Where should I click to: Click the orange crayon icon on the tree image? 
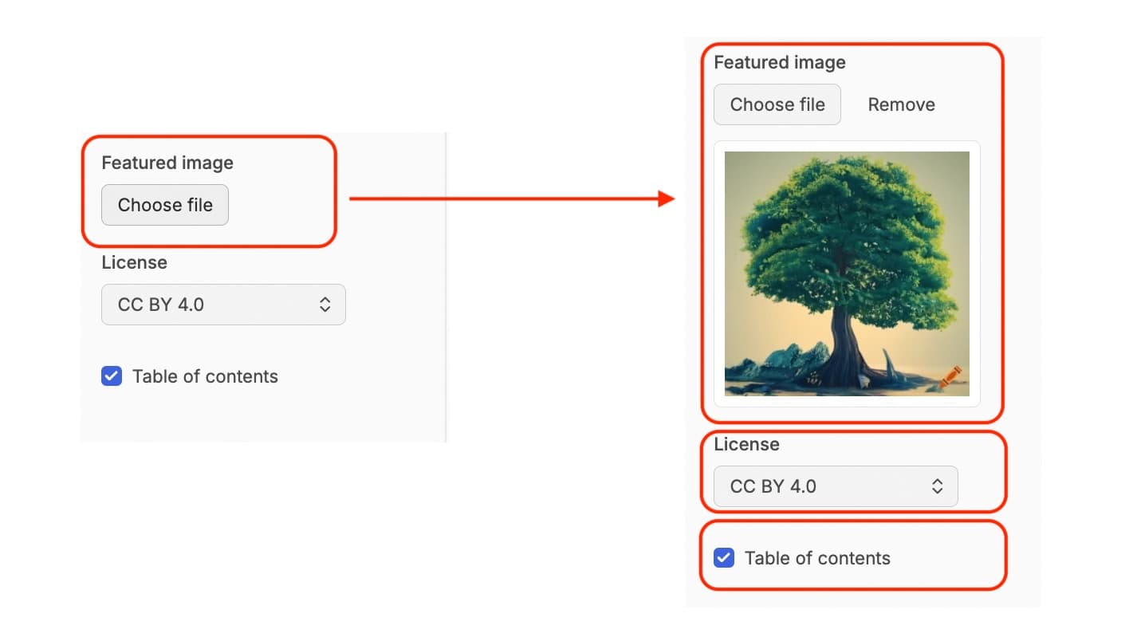pyautogui.click(x=950, y=376)
